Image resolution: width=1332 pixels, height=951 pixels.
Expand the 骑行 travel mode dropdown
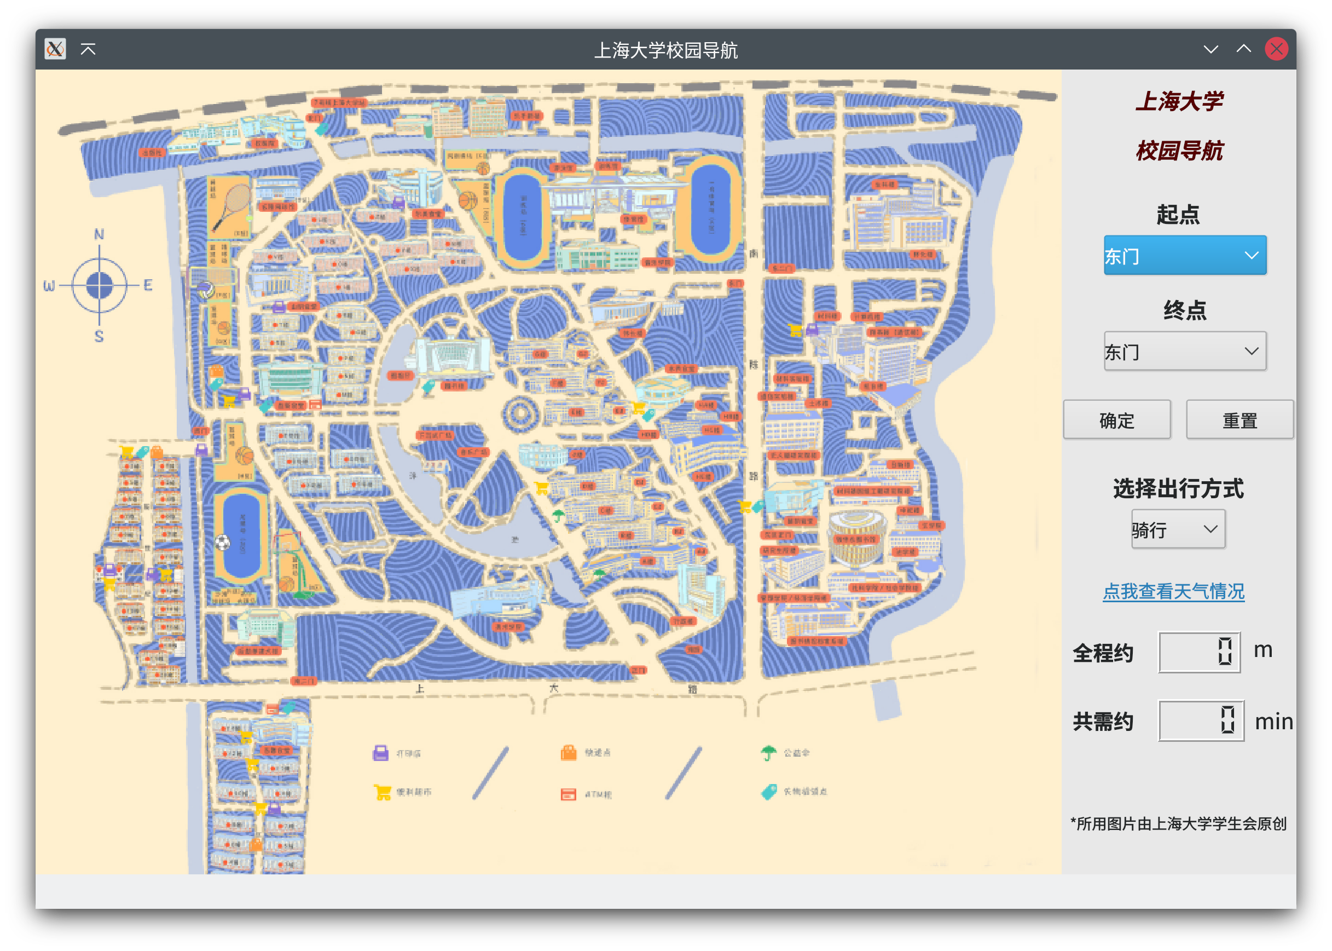1178,529
